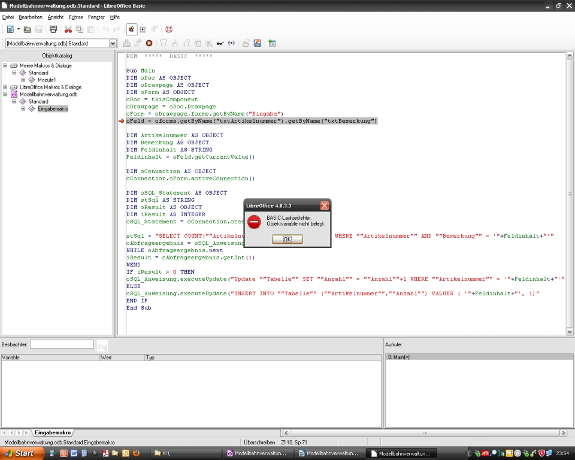The height and width of the screenshot is (460, 575).
Task: Click the LibreOffice Help lifebuoy icon
Action: pyautogui.click(x=169, y=29)
